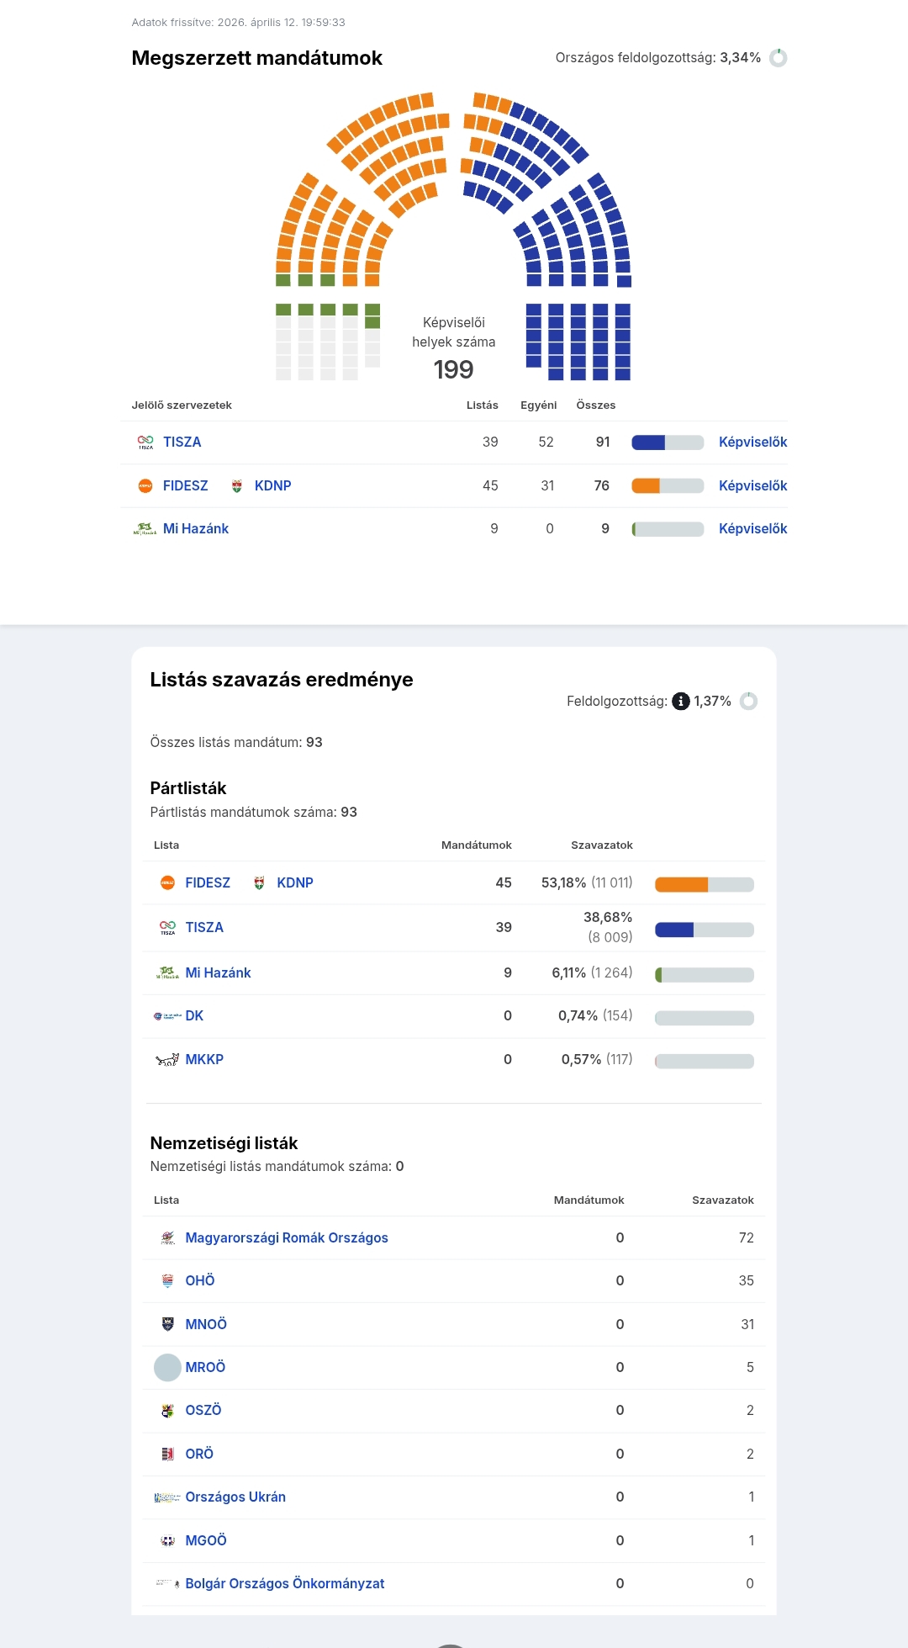908x1648 pixels.
Task: Click the Mi Hazánk logo in Pártlisták
Action: coord(167,972)
